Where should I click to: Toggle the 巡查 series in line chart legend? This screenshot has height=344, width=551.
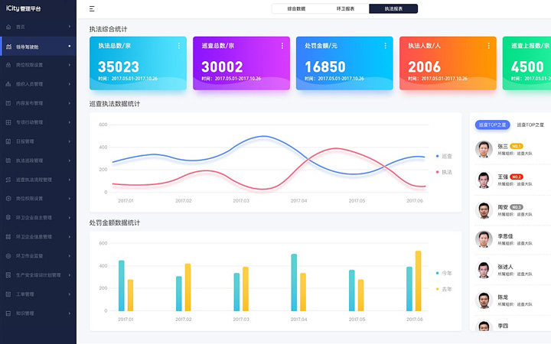pos(443,156)
